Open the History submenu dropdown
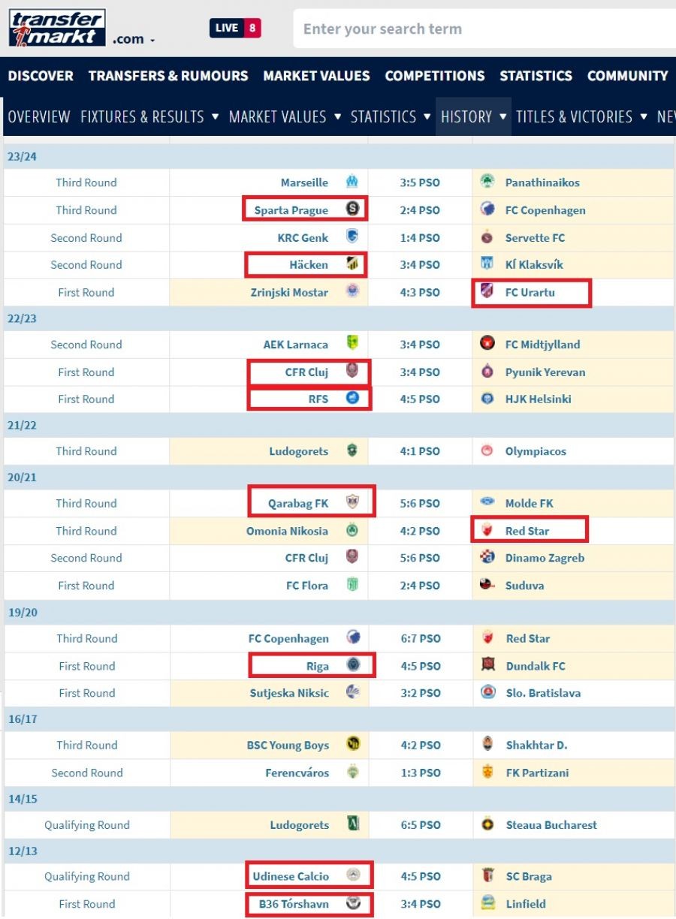676x919 pixels. (502, 117)
